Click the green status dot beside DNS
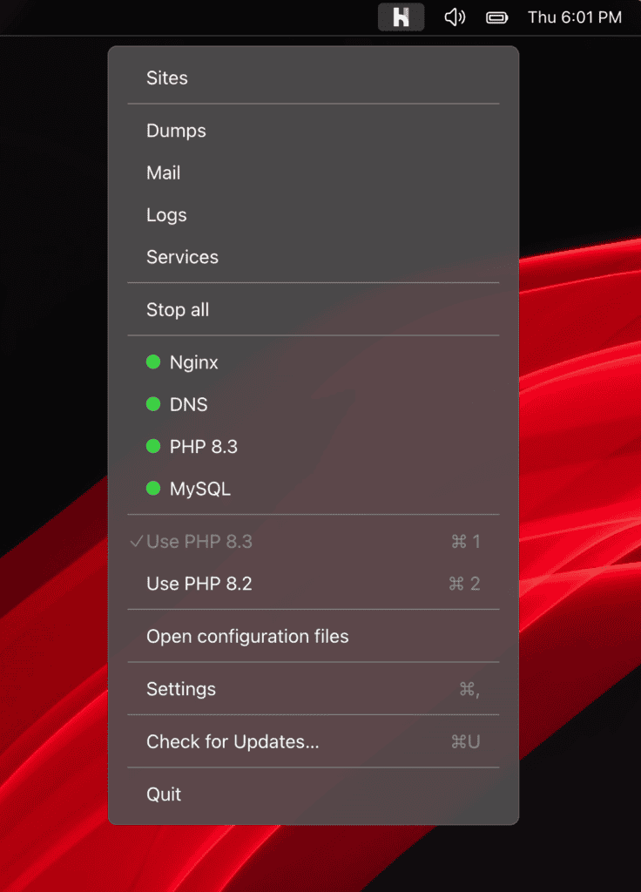 [153, 404]
